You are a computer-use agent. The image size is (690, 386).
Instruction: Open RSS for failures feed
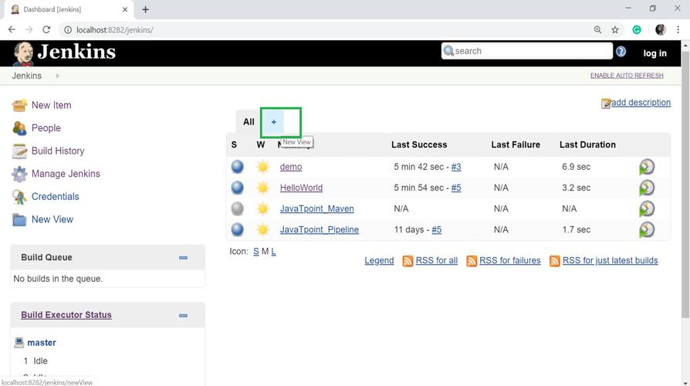pos(509,261)
